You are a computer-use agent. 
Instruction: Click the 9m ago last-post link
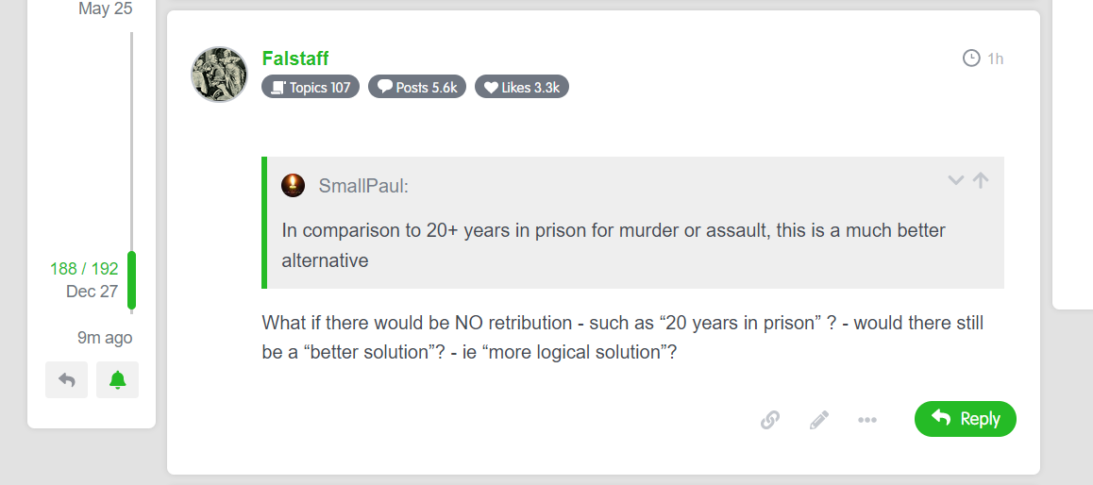(x=105, y=338)
